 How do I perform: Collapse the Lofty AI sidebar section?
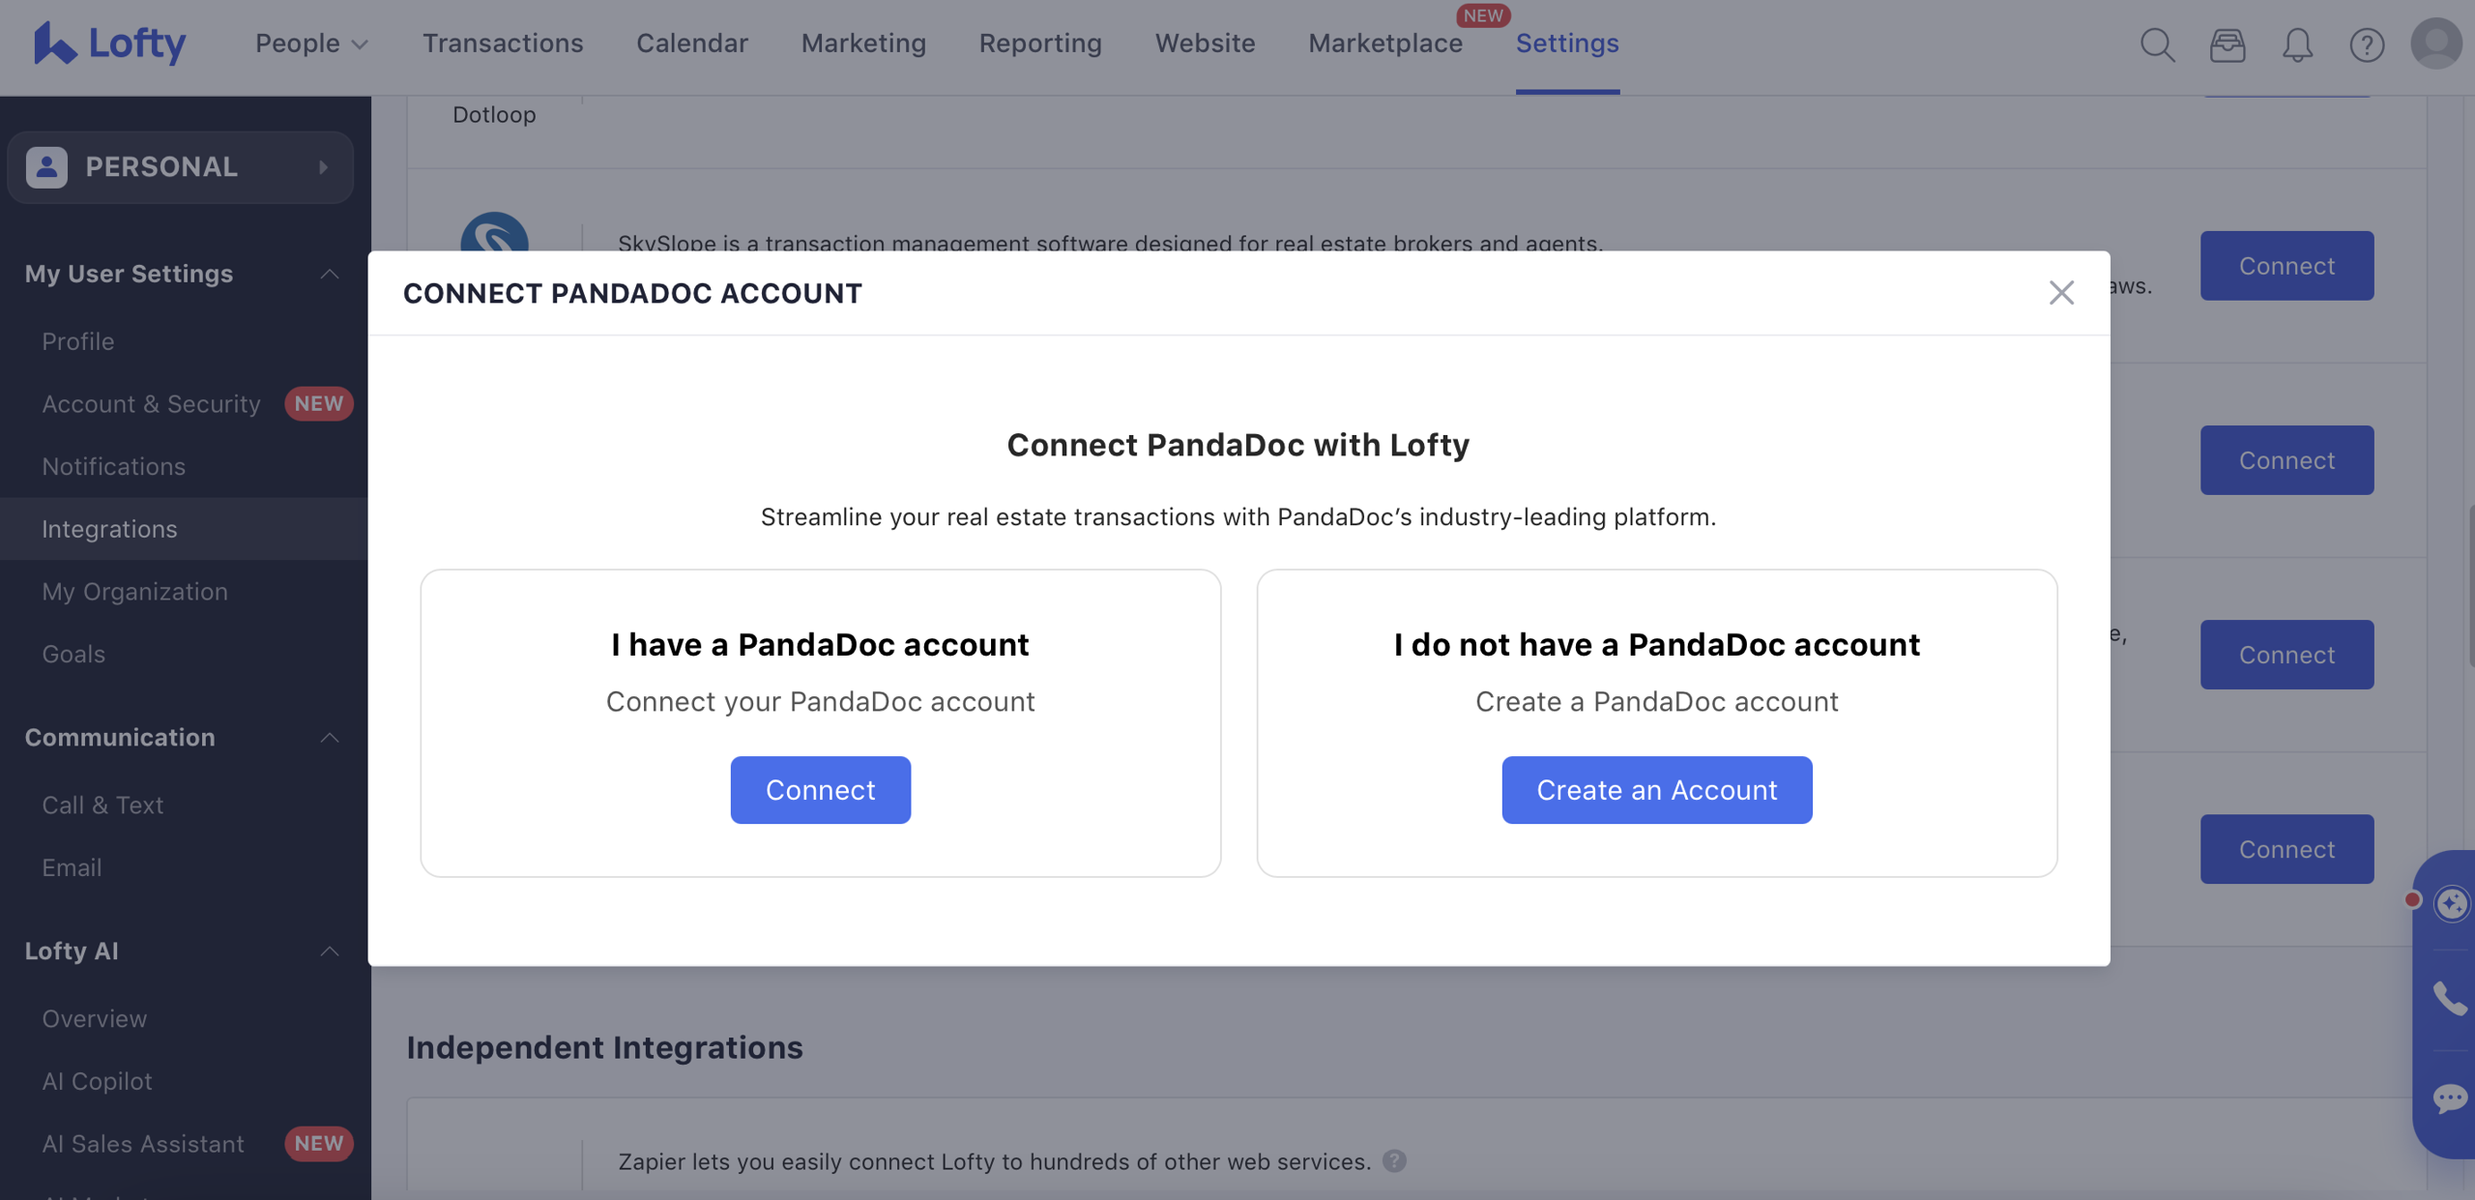[329, 951]
